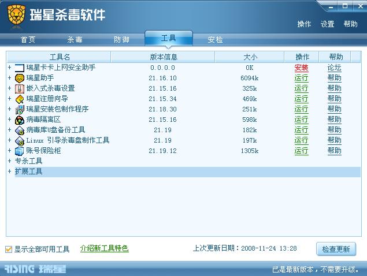
Task: Switch to the 杀毒 tab
Action: point(75,39)
